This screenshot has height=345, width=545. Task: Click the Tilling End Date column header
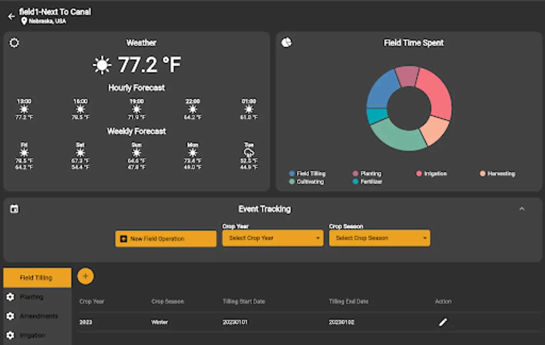click(349, 301)
